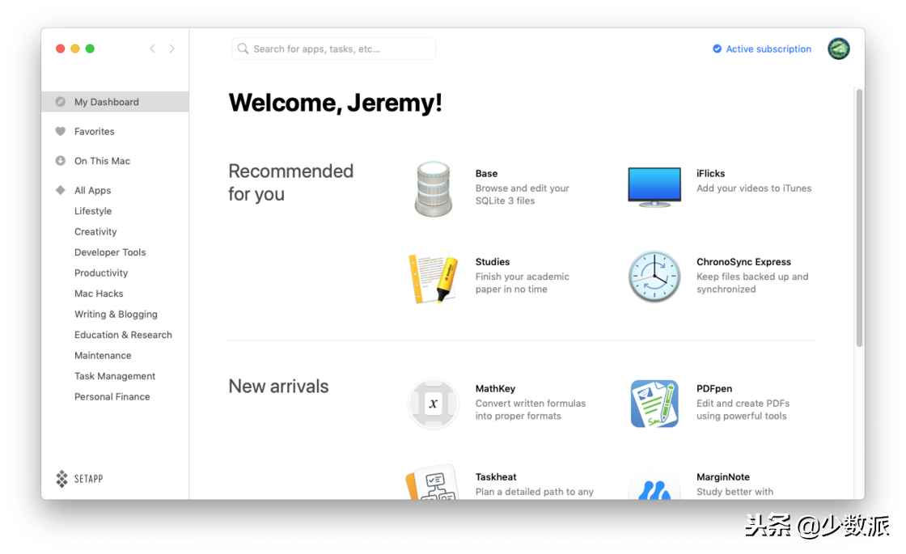
Task: Click the green zoom window button
Action: [x=90, y=49]
